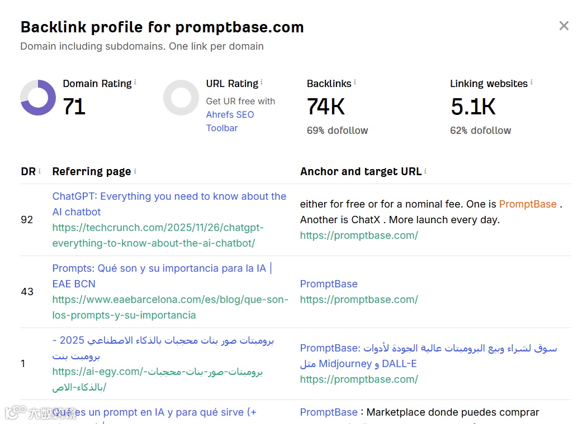Click the DR column info icon
Screen dimensions: 587x424
[40, 171]
